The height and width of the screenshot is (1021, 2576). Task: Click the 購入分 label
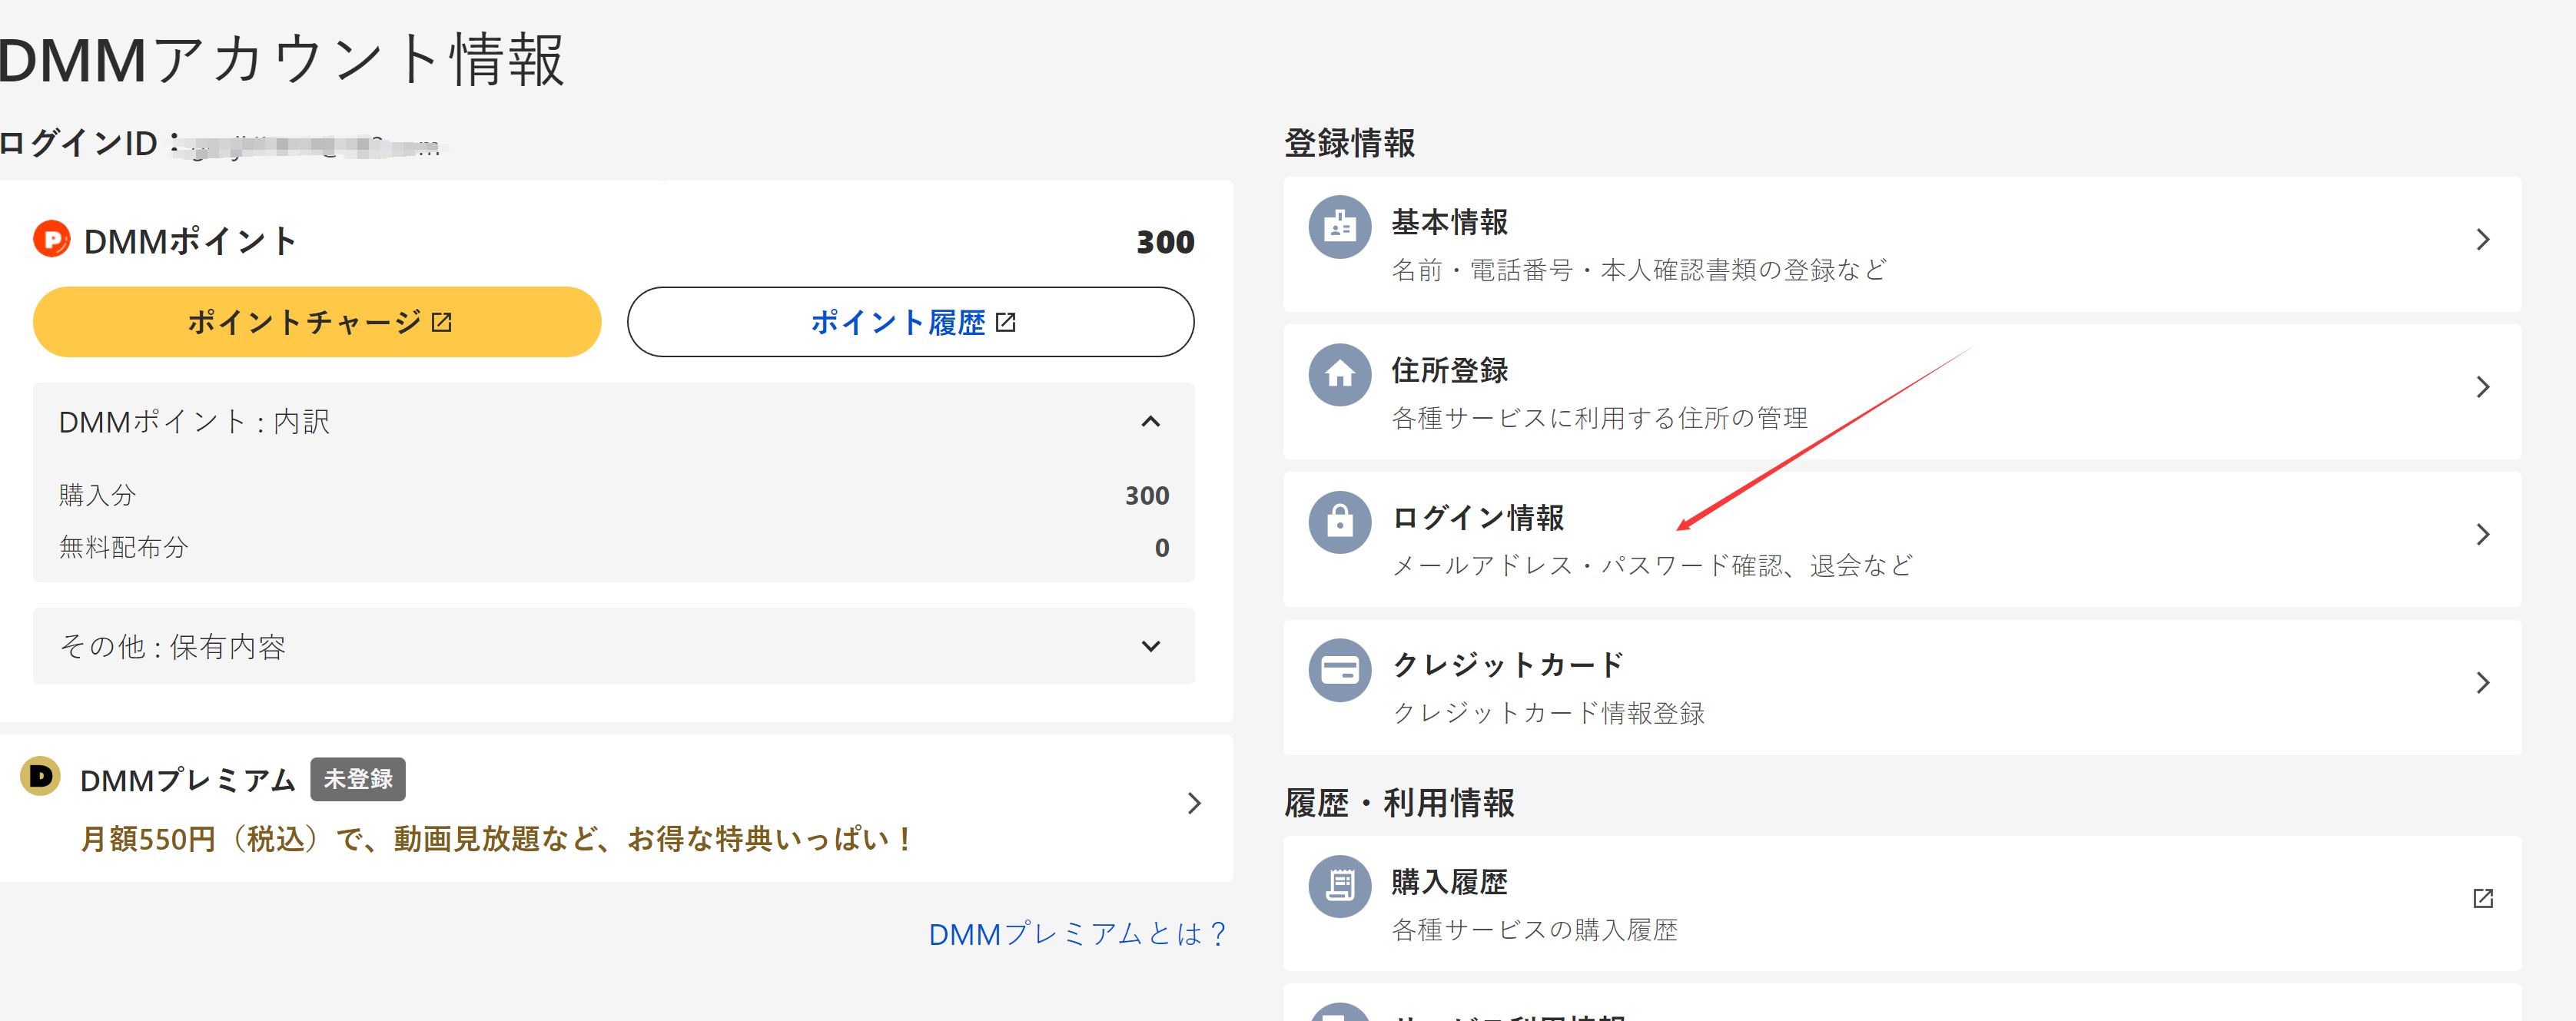(97, 495)
